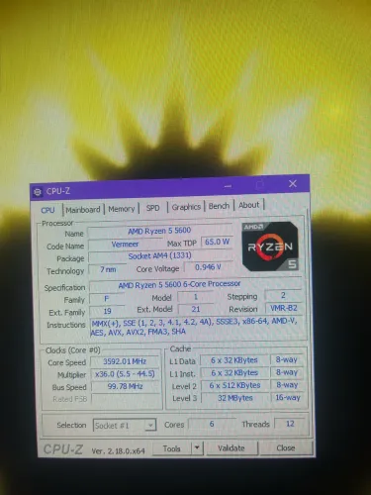Click the Family value F

click(107, 299)
